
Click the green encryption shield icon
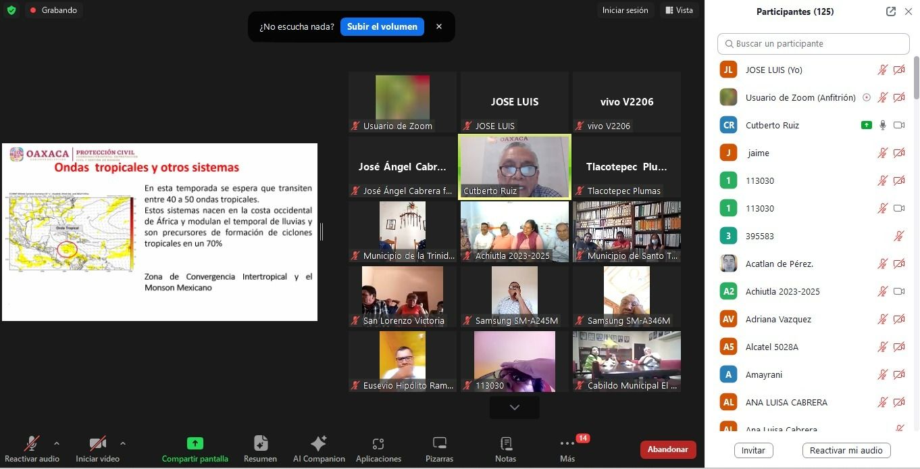[11, 10]
